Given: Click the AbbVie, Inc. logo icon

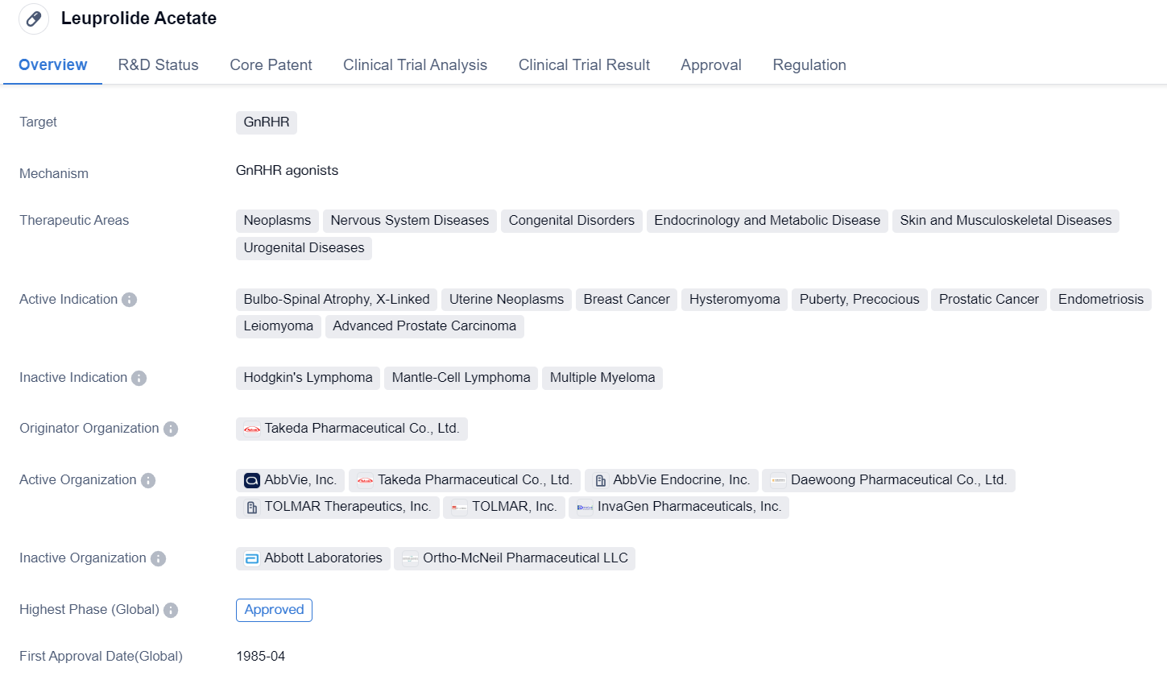Looking at the screenshot, I should click(x=252, y=481).
